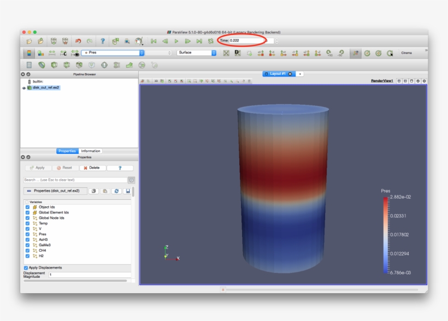Open the ParaView help with the question mark icon
448x321 pixels.
click(103, 41)
